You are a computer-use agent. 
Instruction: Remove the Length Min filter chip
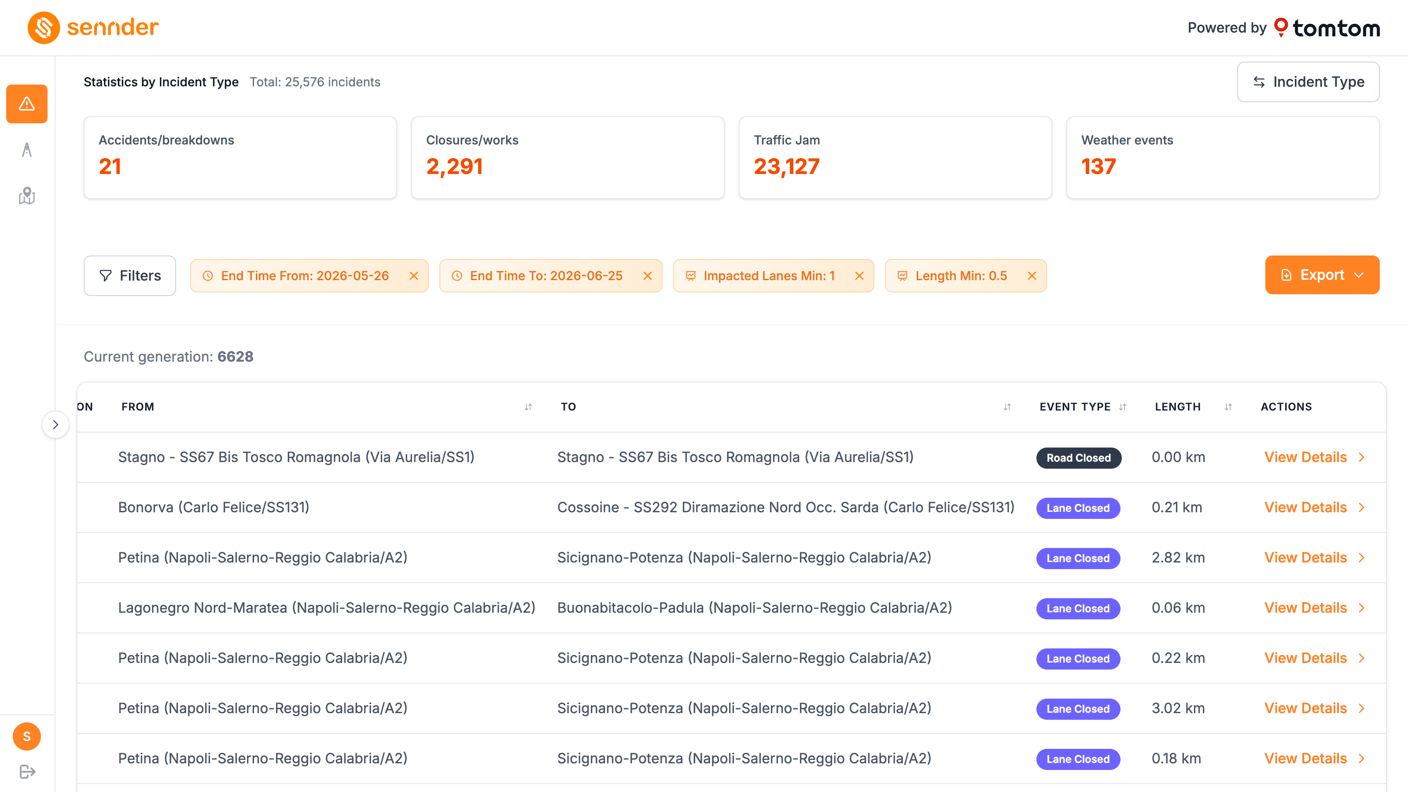(x=1032, y=276)
